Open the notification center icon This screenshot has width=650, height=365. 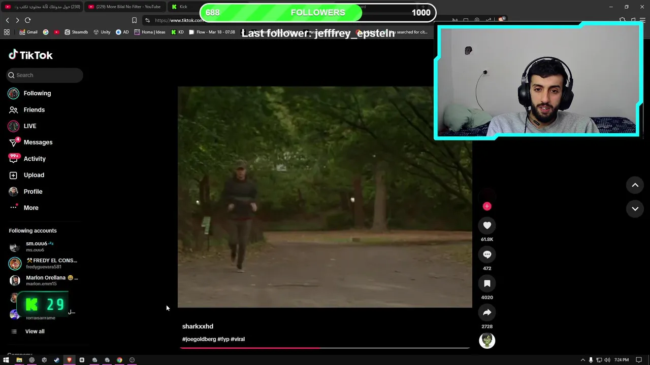point(639,360)
